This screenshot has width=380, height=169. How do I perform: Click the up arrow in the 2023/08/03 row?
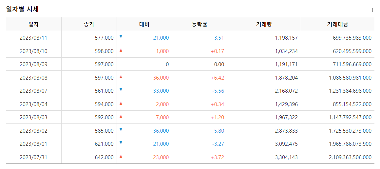[121, 116]
